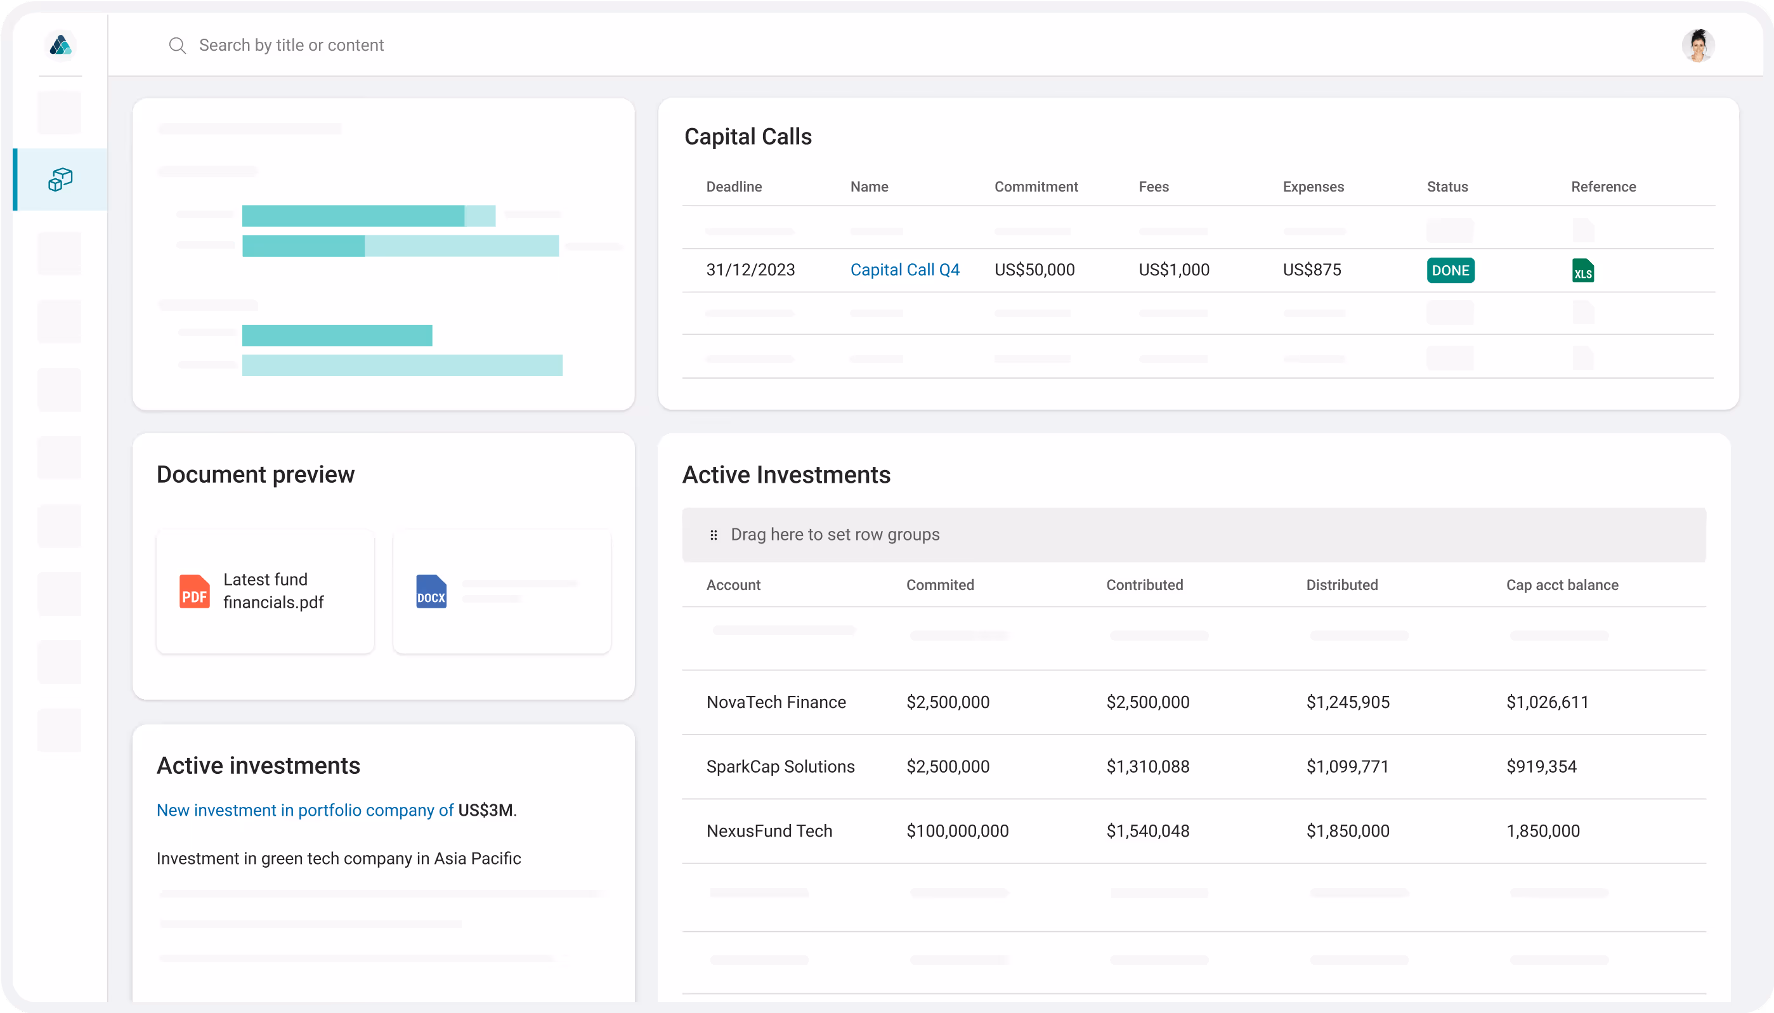This screenshot has height=1013, width=1774.
Task: Select the NovaTech Finance row
Action: click(776, 702)
